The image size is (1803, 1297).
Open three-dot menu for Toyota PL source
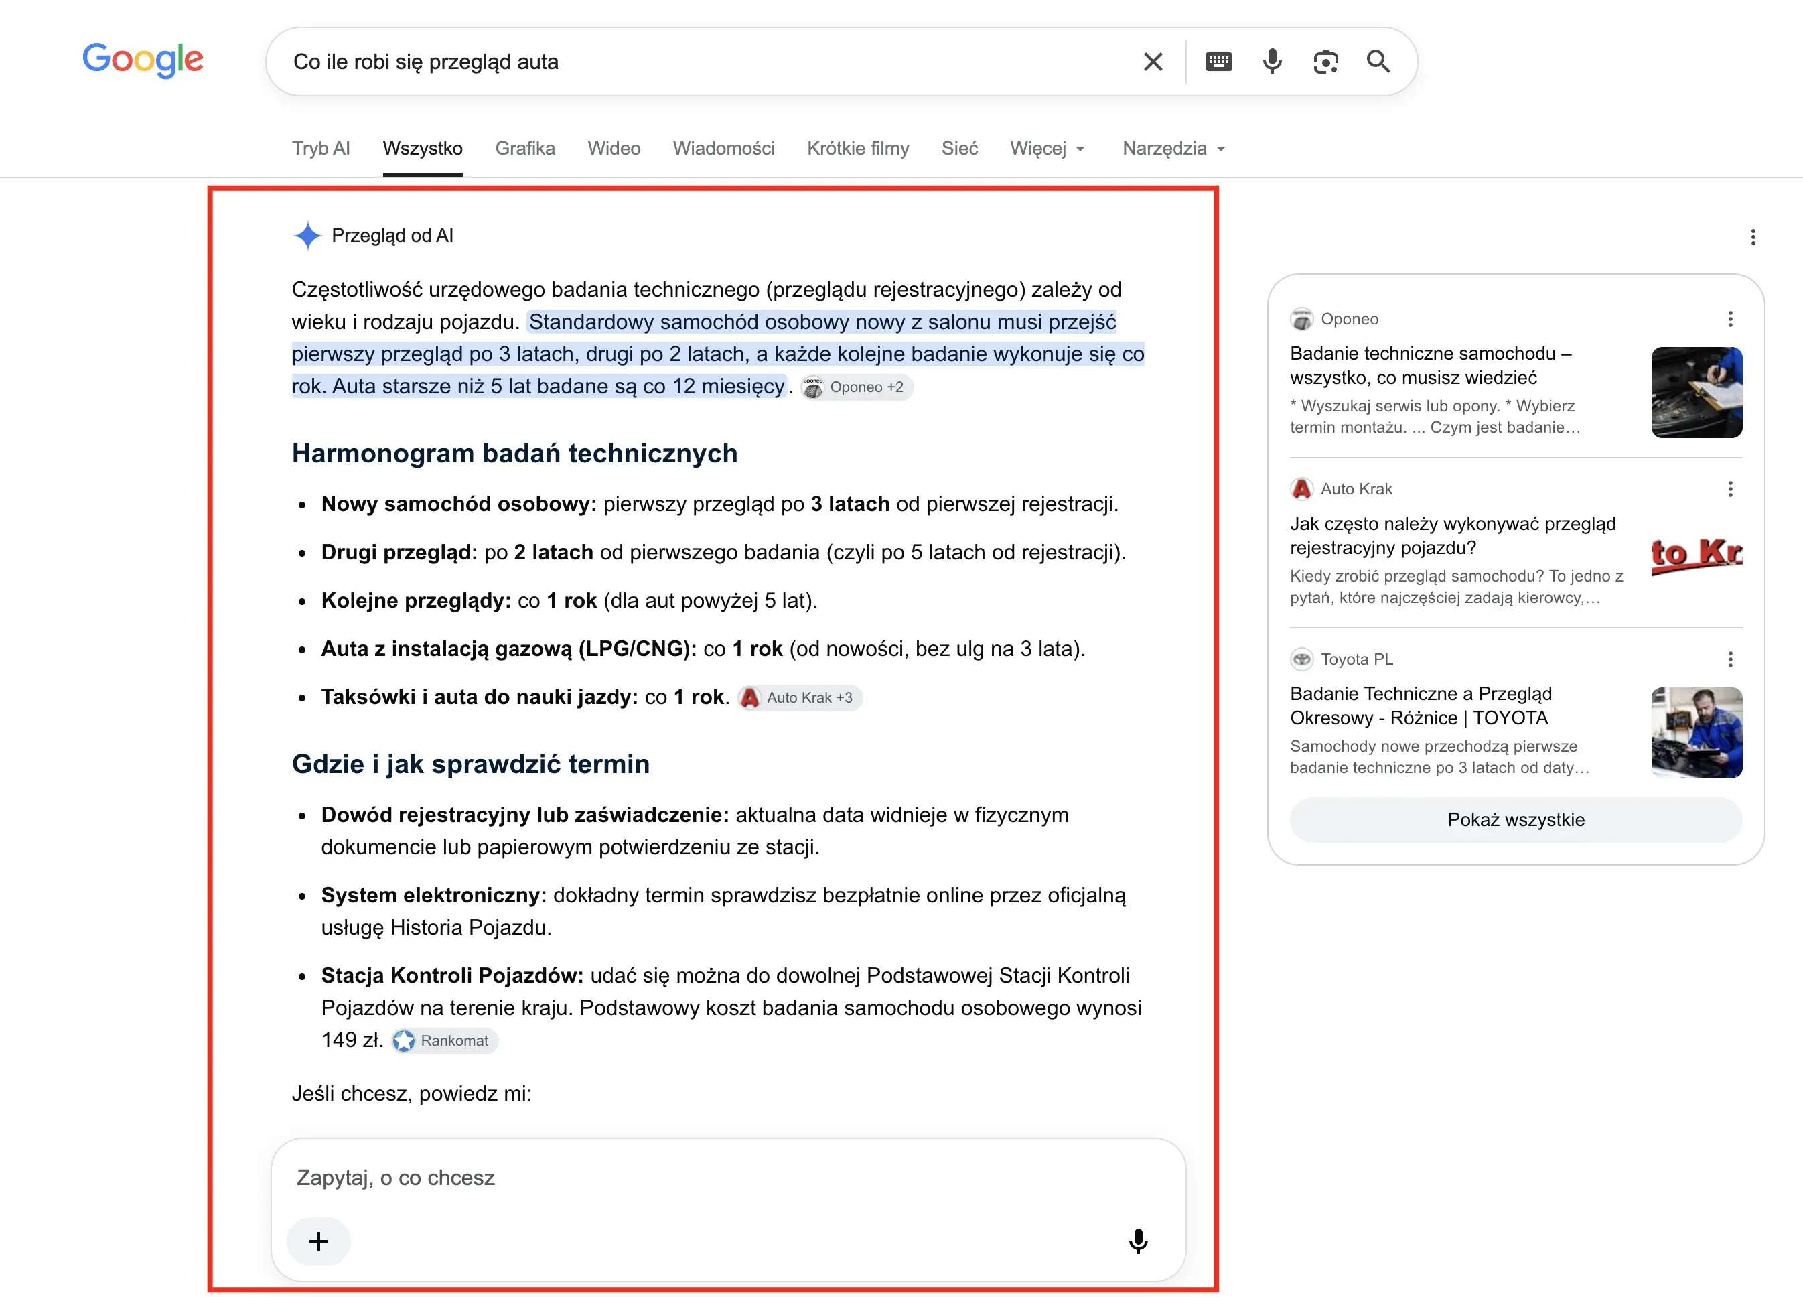point(1730,659)
